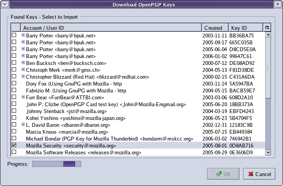Click the OK button
The height and width of the screenshot is (186, 283).
tap(223, 174)
